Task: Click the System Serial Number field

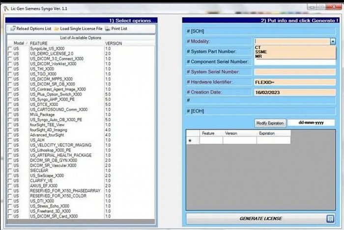Action: click(x=295, y=72)
